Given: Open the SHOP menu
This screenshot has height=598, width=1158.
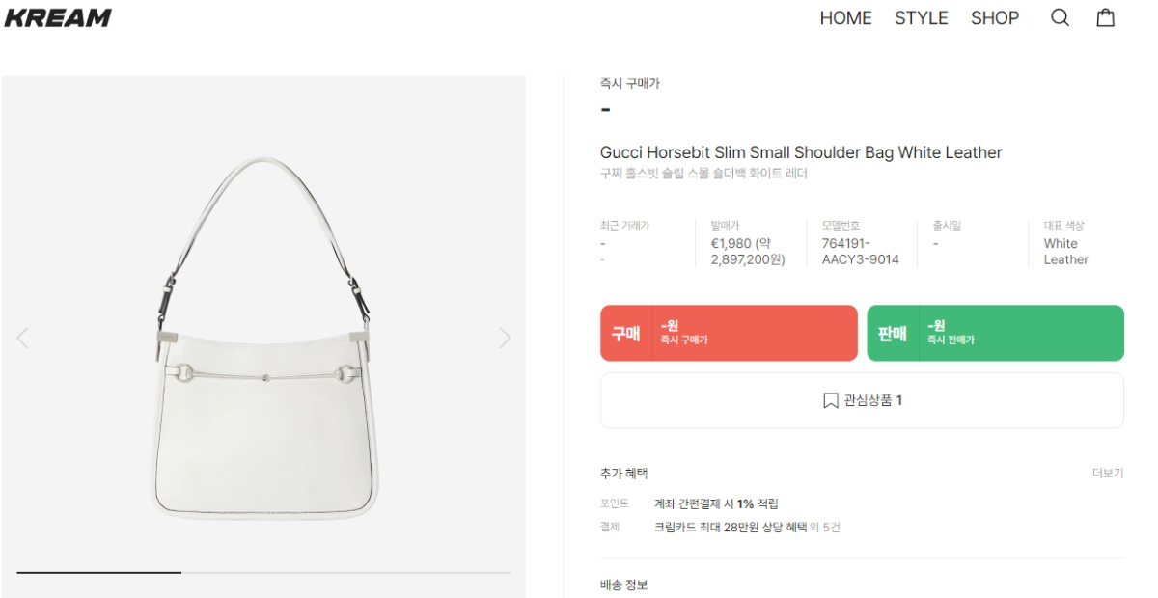Looking at the screenshot, I should tap(995, 18).
